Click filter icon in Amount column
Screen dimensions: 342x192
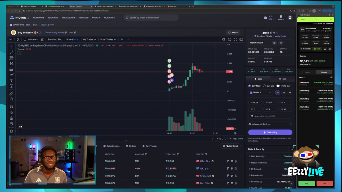point(146,154)
